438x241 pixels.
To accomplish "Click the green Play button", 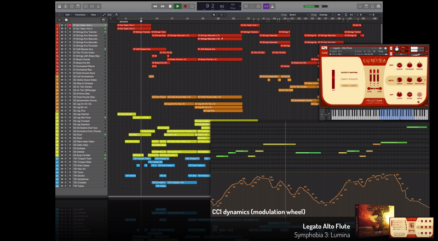I will [177, 6].
